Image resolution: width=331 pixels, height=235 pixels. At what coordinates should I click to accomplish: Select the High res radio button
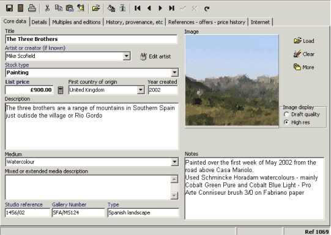tap(286, 122)
